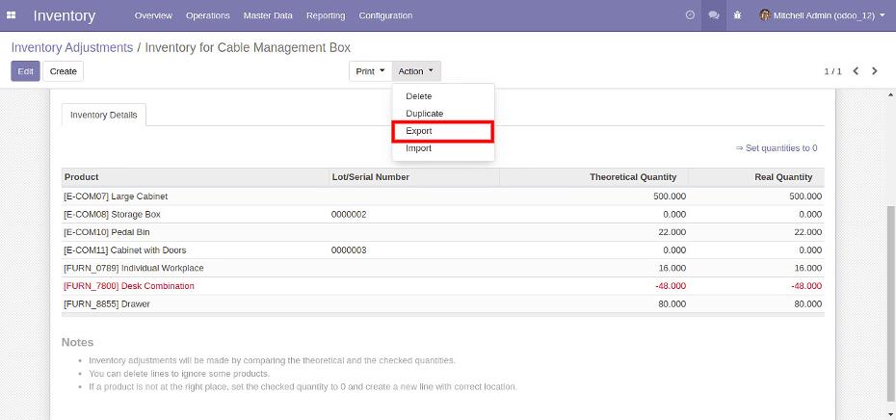Click the Set quantities to 0 link
The width and height of the screenshot is (896, 420).
tap(777, 148)
